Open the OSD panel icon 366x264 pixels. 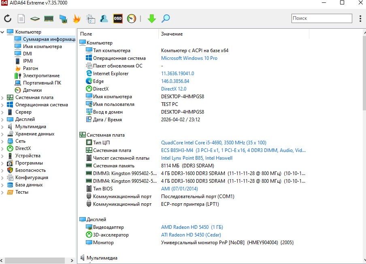point(118,19)
